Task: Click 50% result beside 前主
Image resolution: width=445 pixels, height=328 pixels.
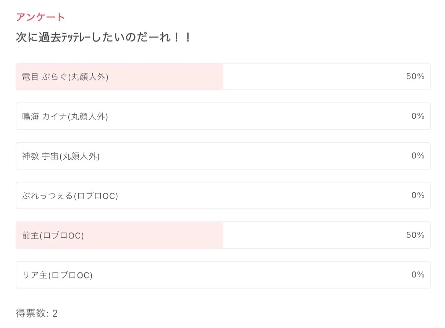Action: pyautogui.click(x=415, y=235)
